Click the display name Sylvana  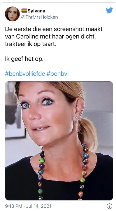(x=36, y=11)
